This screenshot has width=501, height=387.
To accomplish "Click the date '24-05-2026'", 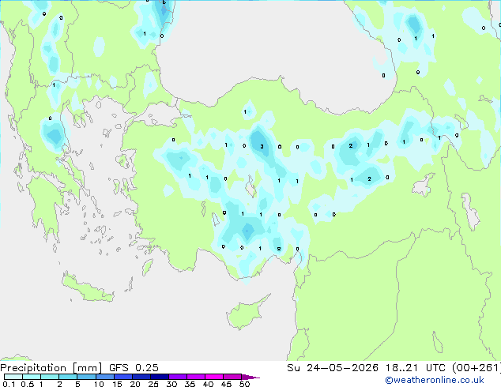I will click(x=342, y=368).
